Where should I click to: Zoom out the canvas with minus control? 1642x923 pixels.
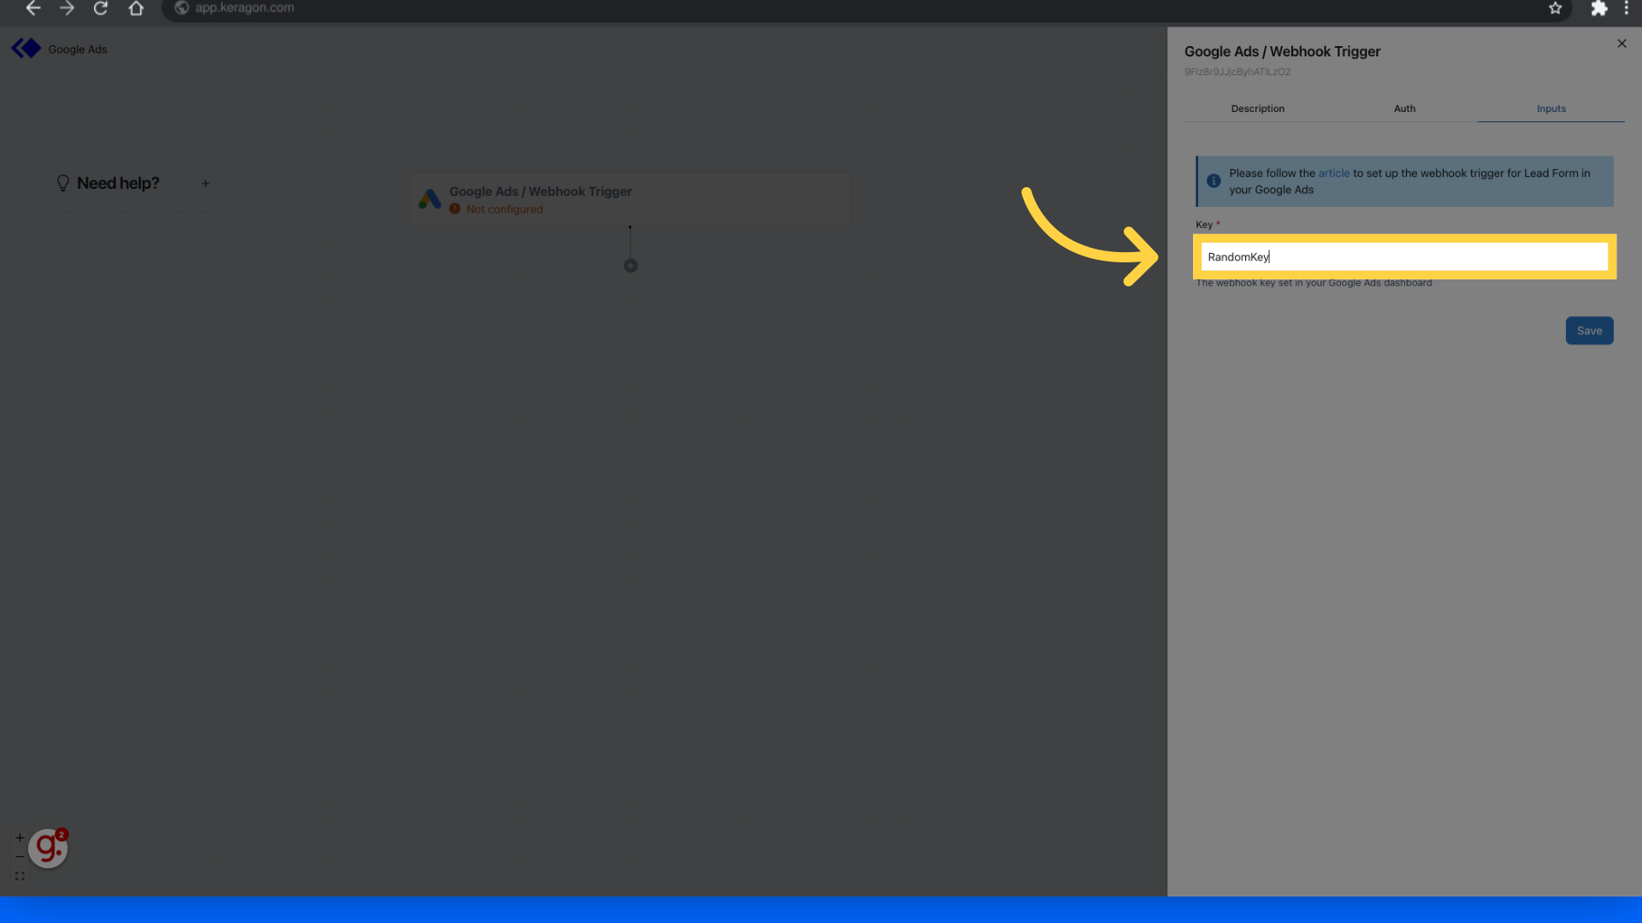point(20,856)
